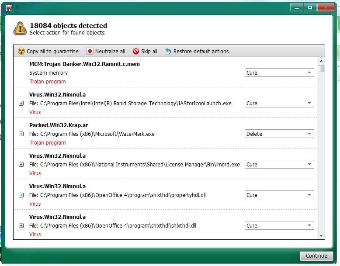Open action dropdown for shlxthdl.dll
Screen dimensions: 340x266
point(279,225)
